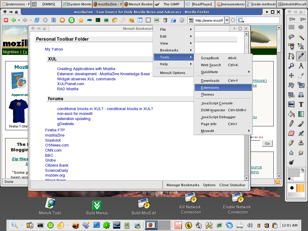The height and width of the screenshot is (231, 308).
Task: Click the yellow star bookmark icon
Action: point(81,20)
